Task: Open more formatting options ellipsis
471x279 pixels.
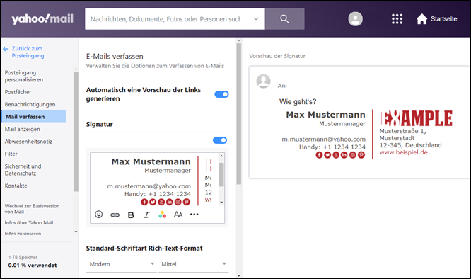Action: coord(194,215)
